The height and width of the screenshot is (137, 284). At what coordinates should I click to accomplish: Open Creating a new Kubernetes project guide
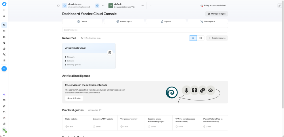coord(159,123)
